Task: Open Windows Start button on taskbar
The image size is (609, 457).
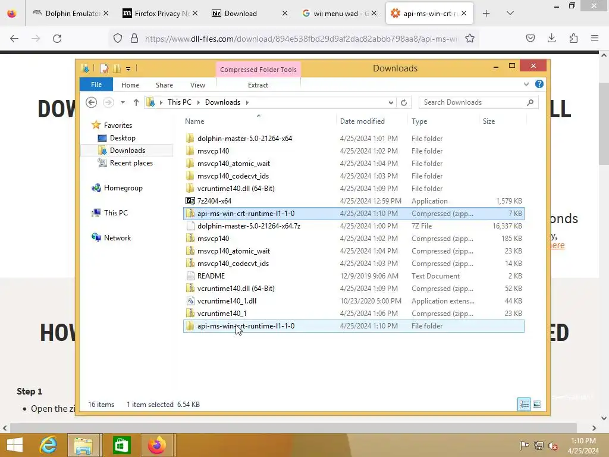Action: tap(15, 445)
